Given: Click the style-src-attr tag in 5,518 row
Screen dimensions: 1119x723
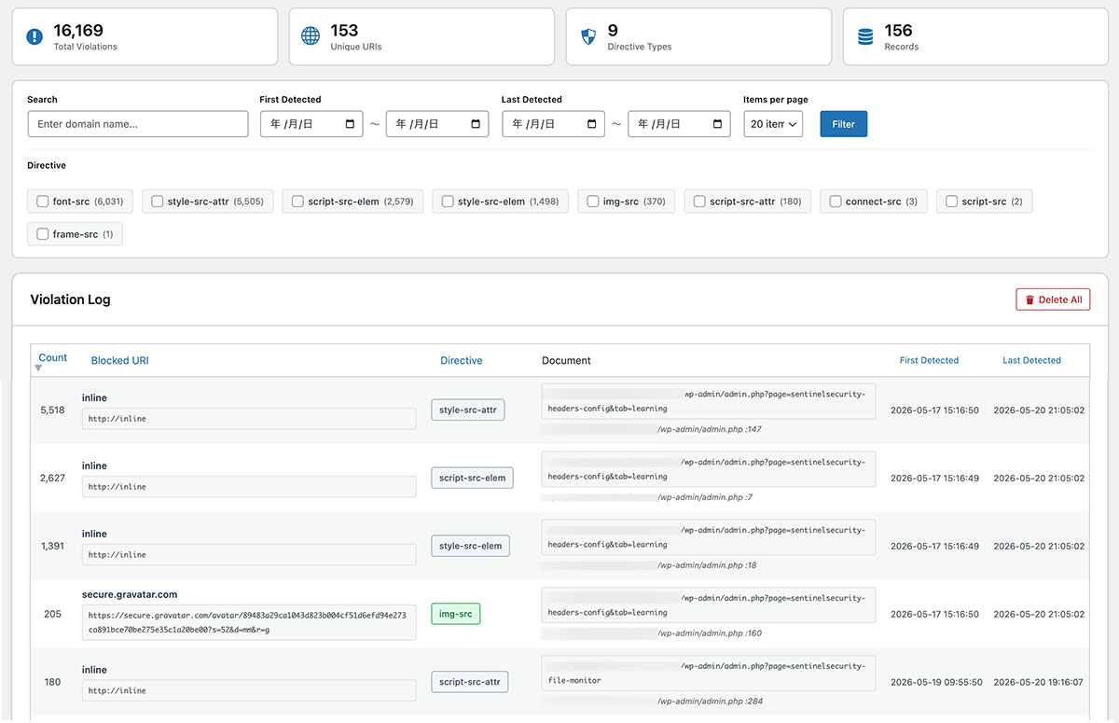Looking at the screenshot, I should [468, 410].
